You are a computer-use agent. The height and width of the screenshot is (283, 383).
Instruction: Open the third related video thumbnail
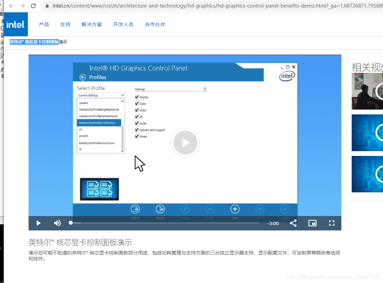pyautogui.click(x=368, y=174)
